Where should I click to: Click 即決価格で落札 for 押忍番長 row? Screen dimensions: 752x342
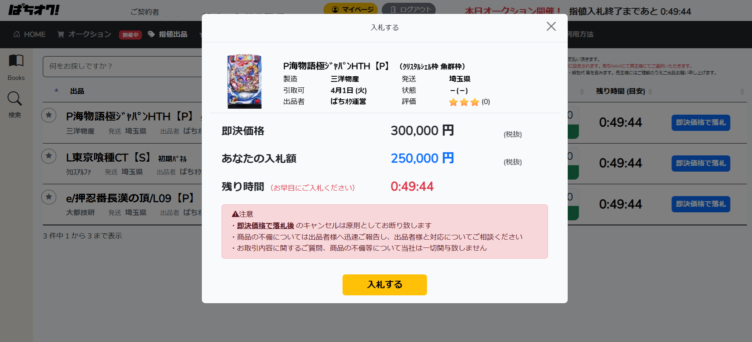coord(700,204)
